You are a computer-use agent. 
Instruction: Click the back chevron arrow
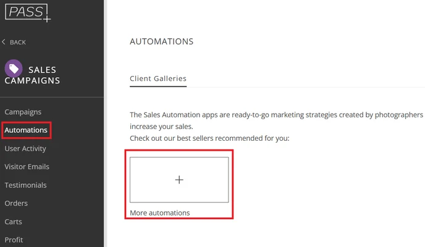pyautogui.click(x=4, y=42)
